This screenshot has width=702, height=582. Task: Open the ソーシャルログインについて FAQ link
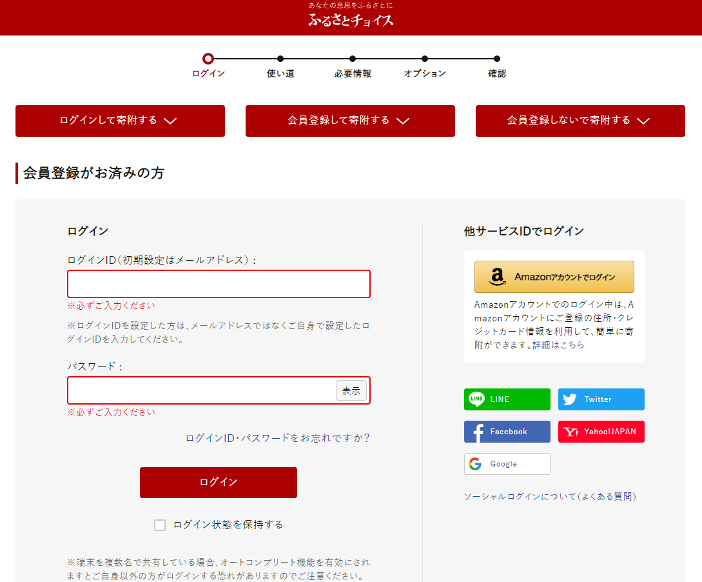coord(549,496)
